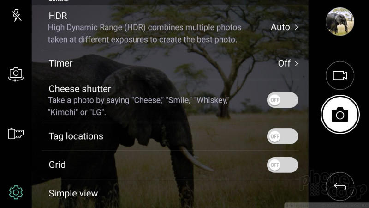
Task: Open the elephant gallery thumbnail
Action: coord(340,21)
